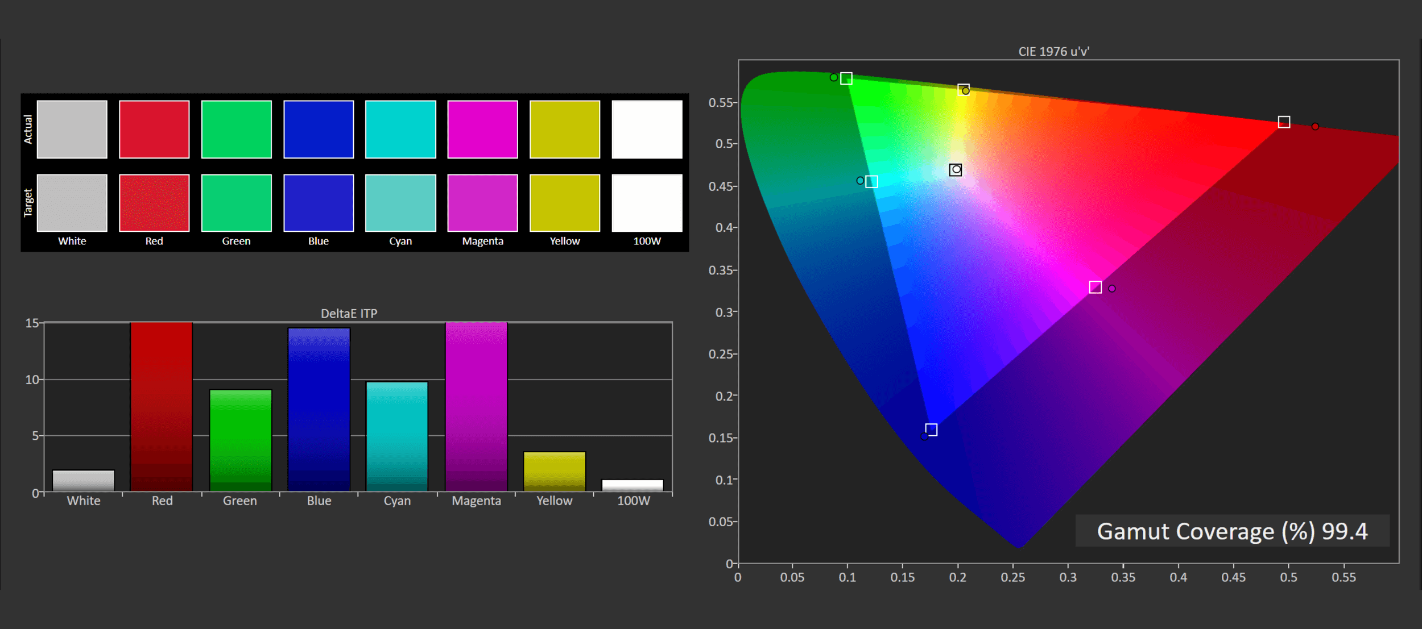The height and width of the screenshot is (629, 1422).
Task: Click the "Gamut Coverage (%) 99.4" readout
Action: coord(1232,531)
